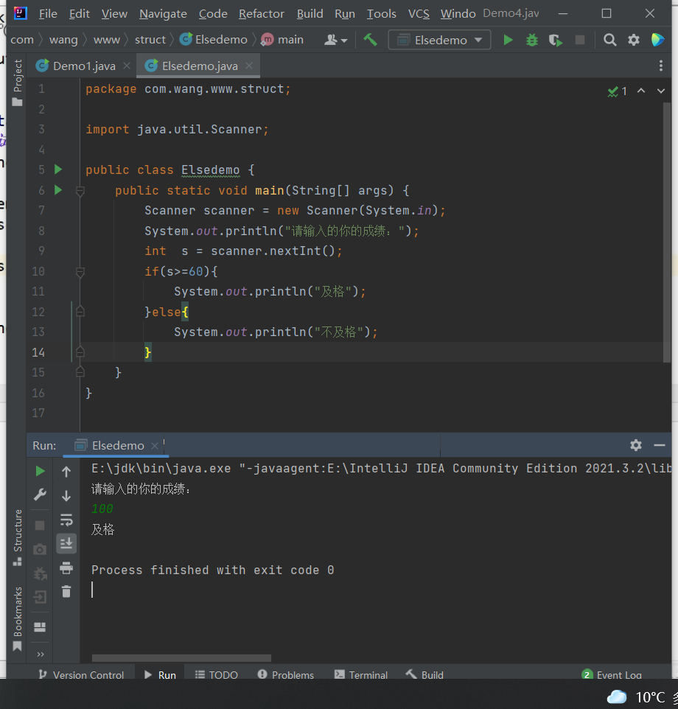Image resolution: width=678 pixels, height=709 pixels.
Task: Toggle scroll to end in console
Action: click(66, 543)
